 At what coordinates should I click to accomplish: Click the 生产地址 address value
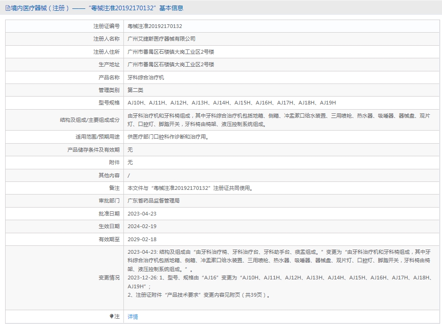click(170, 64)
